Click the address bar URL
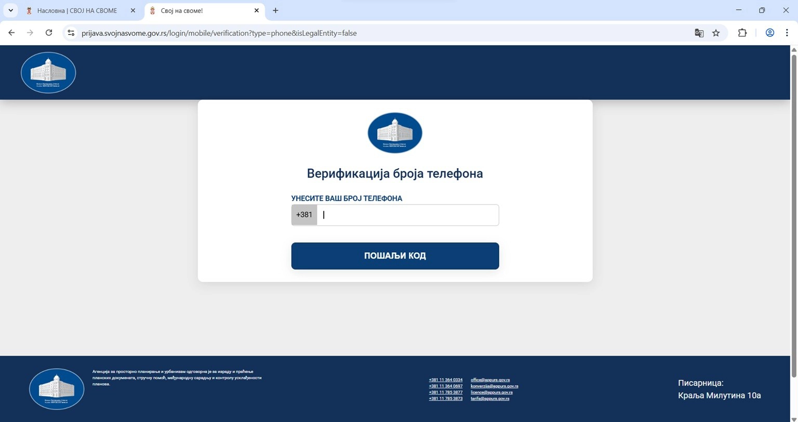This screenshot has width=798, height=422. tap(219, 33)
